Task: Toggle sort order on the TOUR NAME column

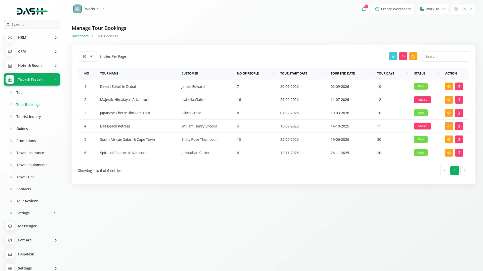Action: coord(175,74)
